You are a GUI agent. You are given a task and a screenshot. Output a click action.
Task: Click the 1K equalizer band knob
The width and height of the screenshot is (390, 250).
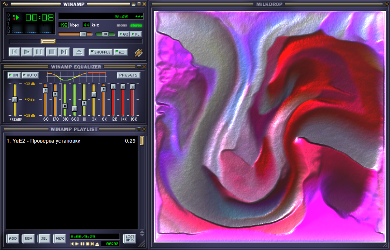pyautogui.click(x=84, y=103)
